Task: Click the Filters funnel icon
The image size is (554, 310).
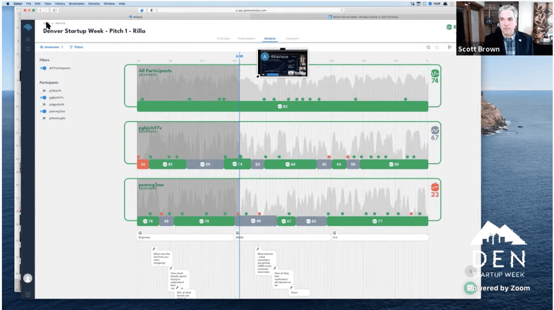Action: (71, 47)
